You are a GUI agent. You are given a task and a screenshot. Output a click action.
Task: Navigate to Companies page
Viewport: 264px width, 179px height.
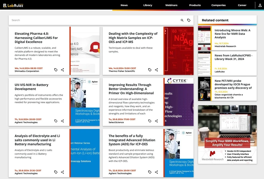point(219,5)
